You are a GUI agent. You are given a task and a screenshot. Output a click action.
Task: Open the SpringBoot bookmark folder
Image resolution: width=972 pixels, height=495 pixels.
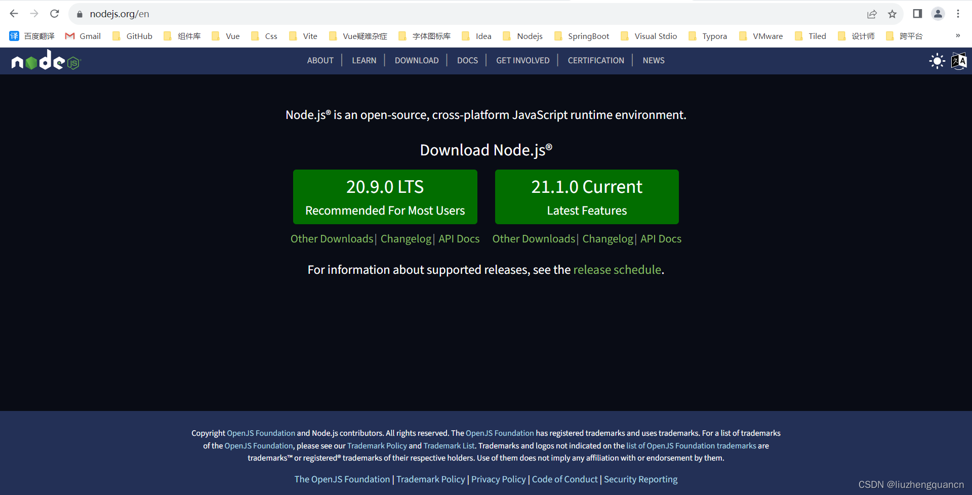(582, 36)
